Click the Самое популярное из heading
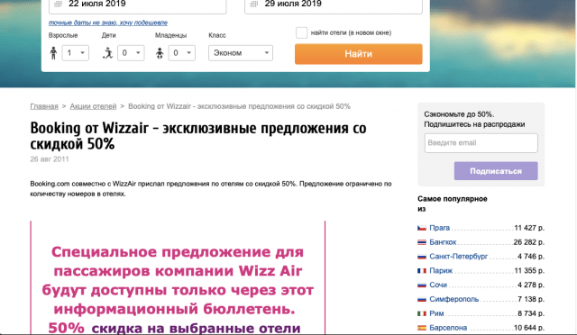This screenshot has width=577, height=335. pyautogui.click(x=453, y=204)
